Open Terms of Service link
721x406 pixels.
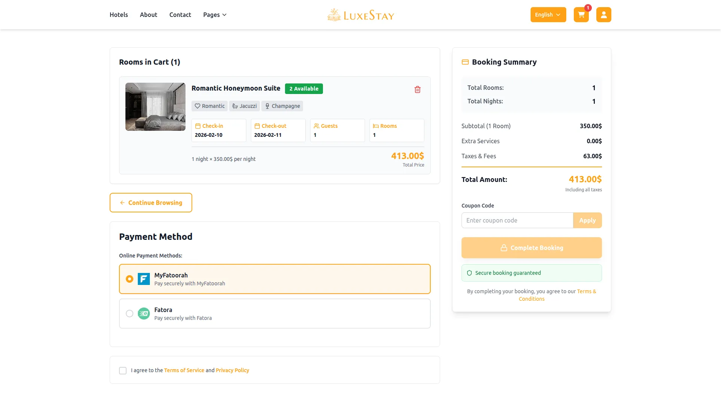(x=184, y=370)
